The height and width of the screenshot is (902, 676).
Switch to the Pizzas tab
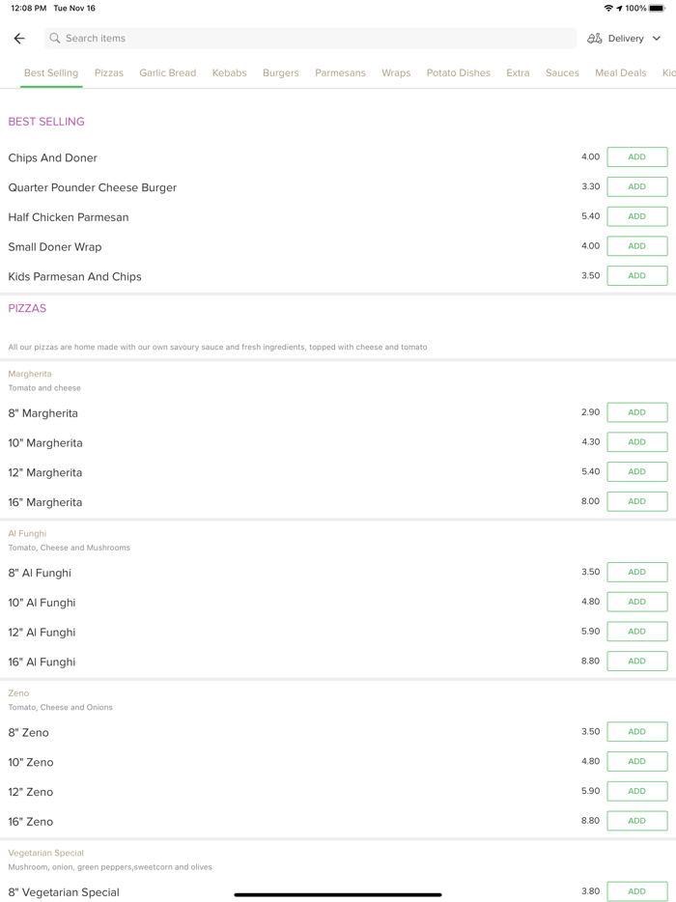point(109,72)
